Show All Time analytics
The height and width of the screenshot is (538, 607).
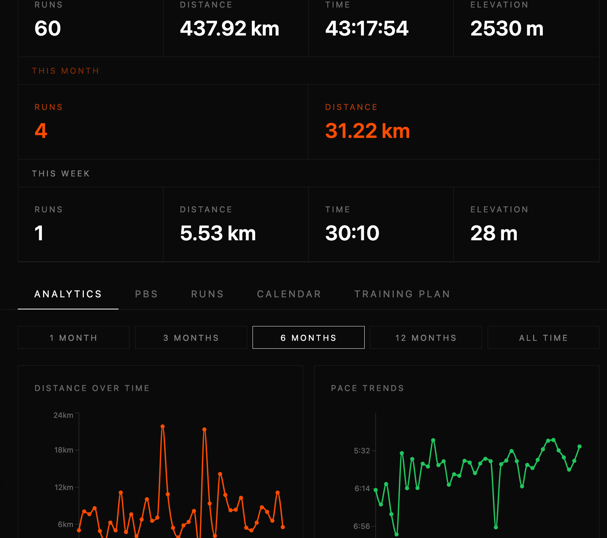point(543,337)
